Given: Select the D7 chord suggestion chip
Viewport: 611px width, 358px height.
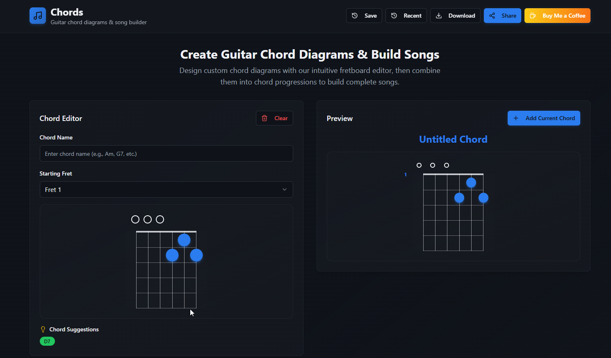Looking at the screenshot, I should 47,341.
